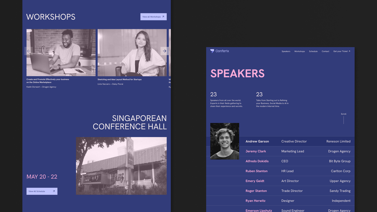Click 'Creative Director' role text
The height and width of the screenshot is (212, 377).
coord(294,141)
